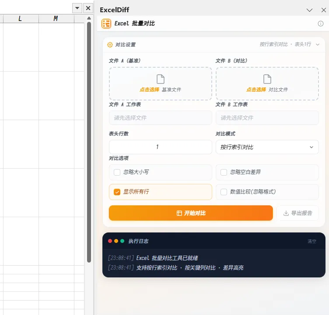Click the 执行日志 title text
Image resolution: width=329 pixels, height=315 pixels.
138,241
